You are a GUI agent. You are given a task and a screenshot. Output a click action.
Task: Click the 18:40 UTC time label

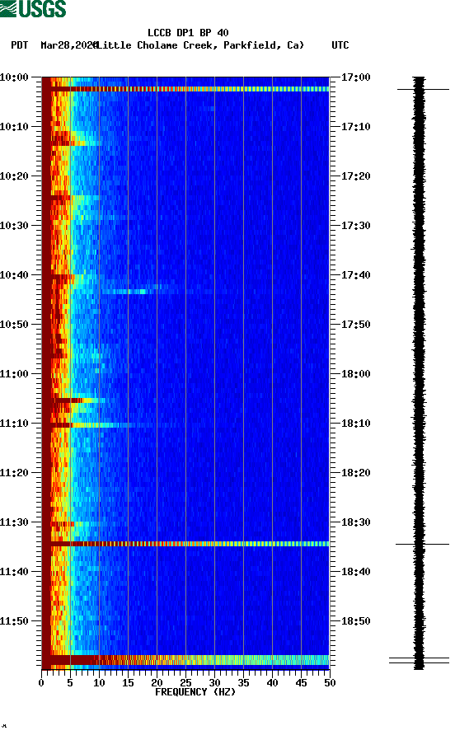pos(355,572)
